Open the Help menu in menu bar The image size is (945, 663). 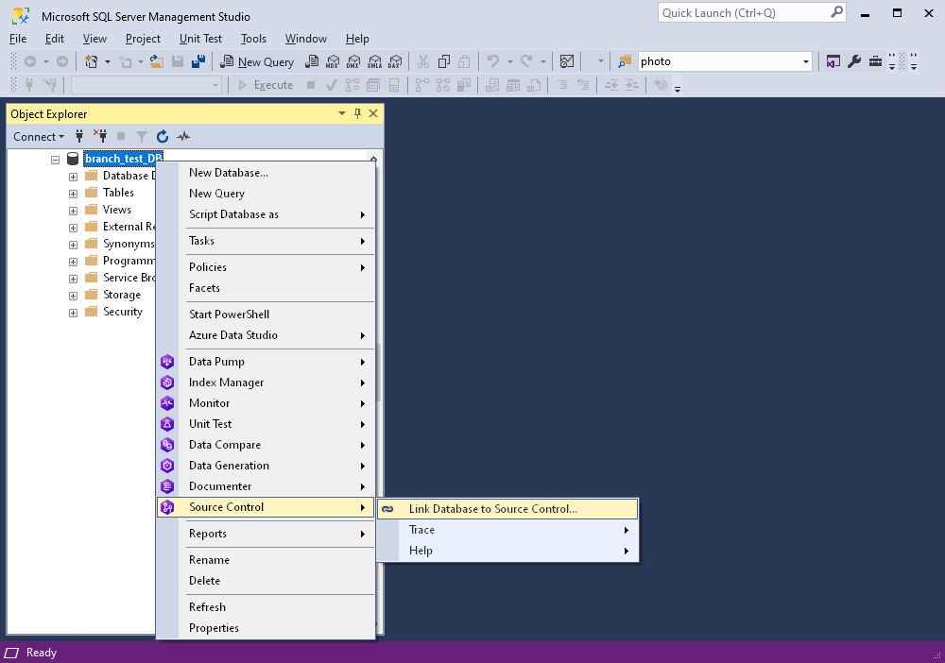[x=357, y=39]
